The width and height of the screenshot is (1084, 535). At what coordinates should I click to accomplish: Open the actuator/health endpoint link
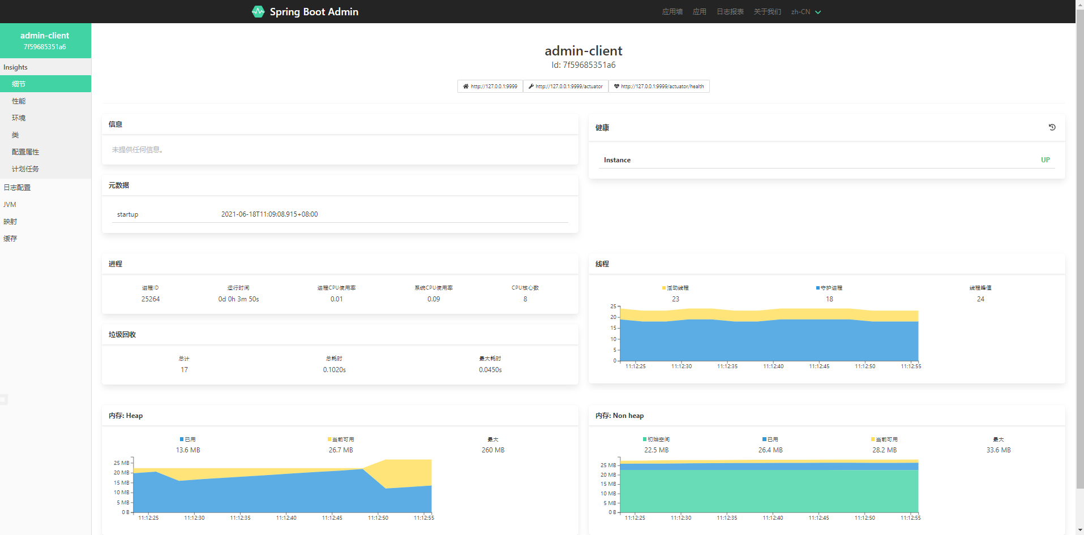pos(659,87)
